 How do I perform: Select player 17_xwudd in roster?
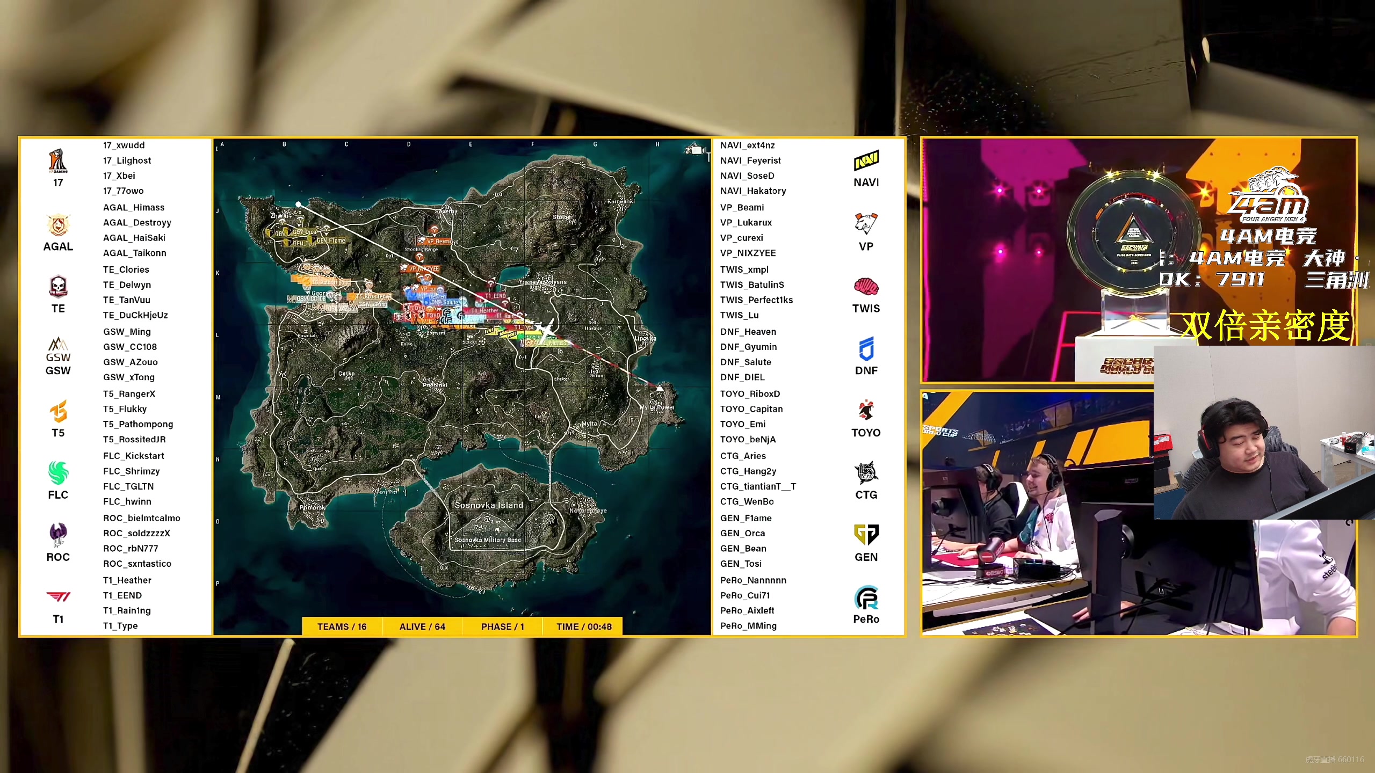[124, 145]
